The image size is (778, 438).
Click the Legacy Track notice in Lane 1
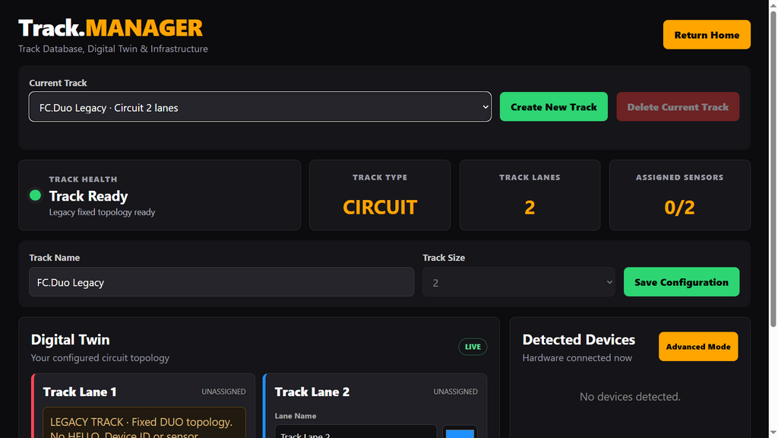[x=144, y=423]
